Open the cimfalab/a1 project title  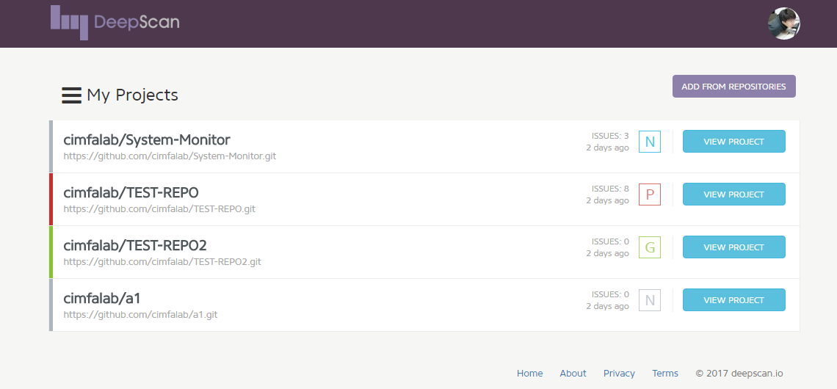(102, 298)
